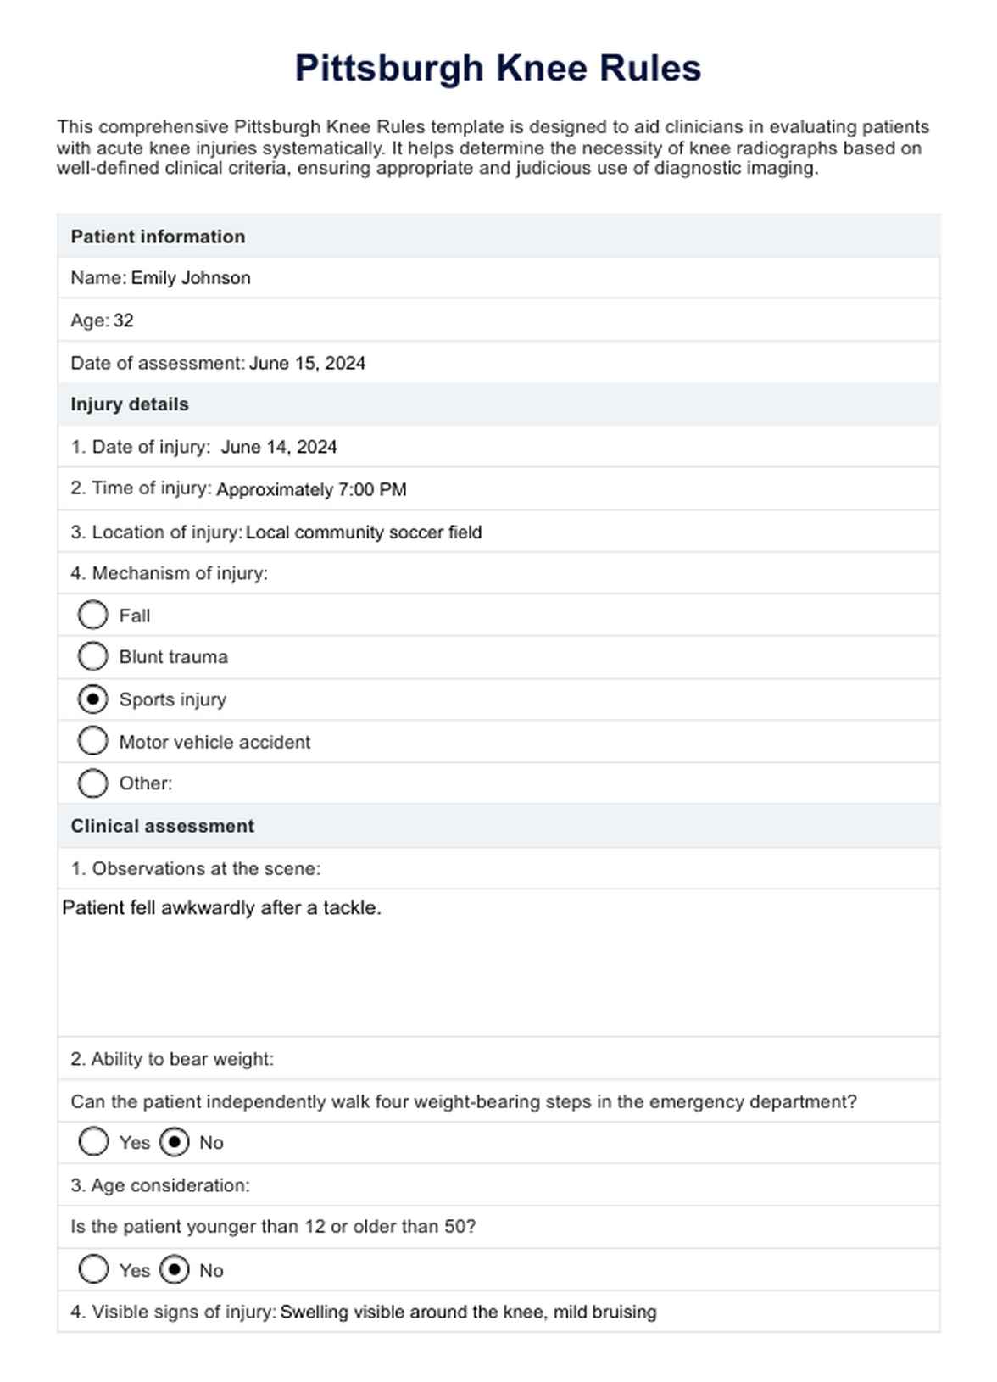Click the Location of injury field

(x=364, y=532)
